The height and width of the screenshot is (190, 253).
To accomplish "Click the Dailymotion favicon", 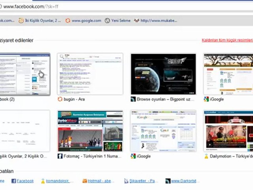I will tap(206, 156).
